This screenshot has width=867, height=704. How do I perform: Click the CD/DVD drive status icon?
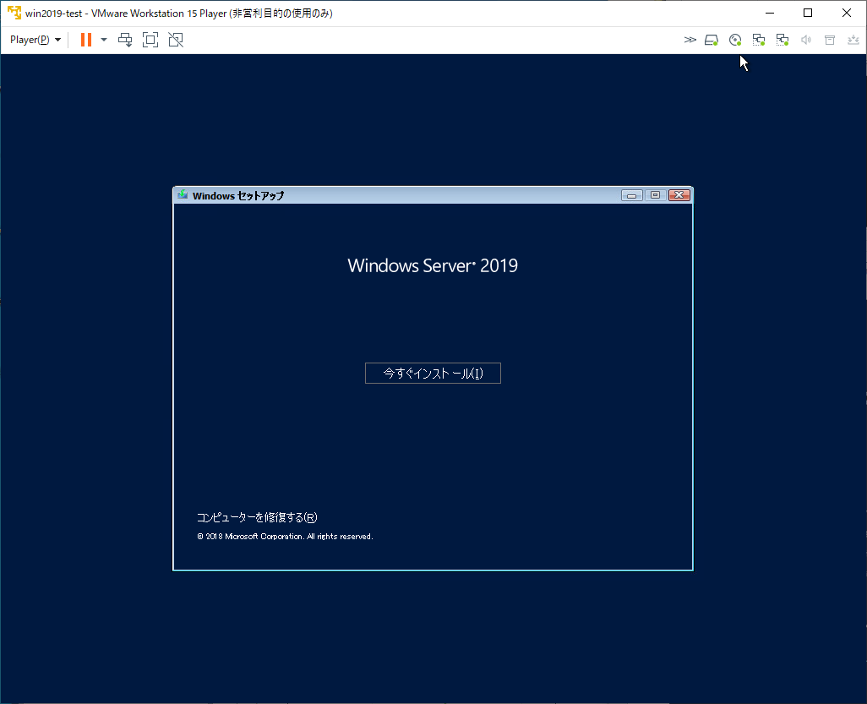[x=735, y=39]
